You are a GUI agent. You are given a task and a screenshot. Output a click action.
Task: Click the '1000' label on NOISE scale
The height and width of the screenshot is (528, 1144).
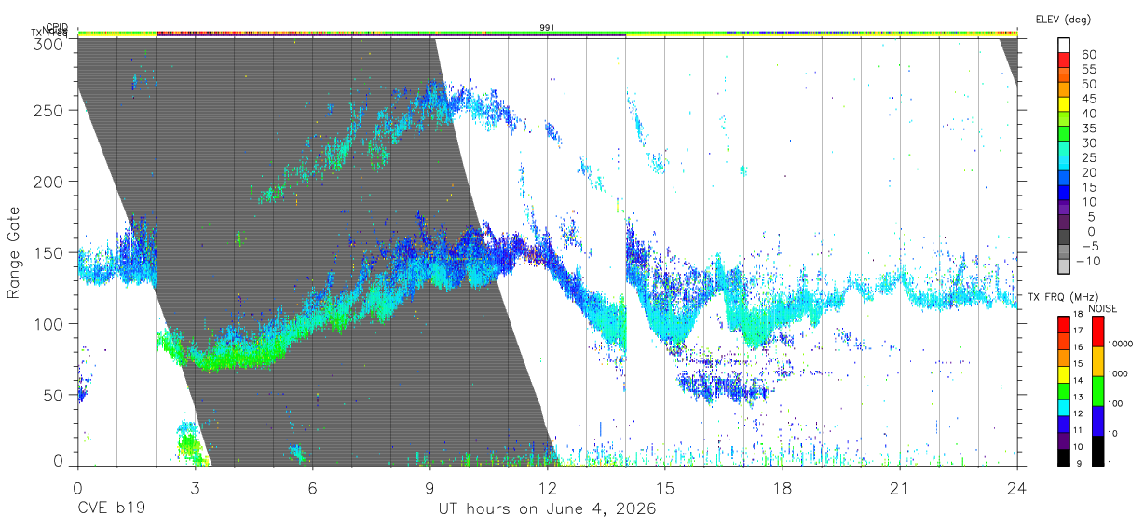click(1118, 373)
